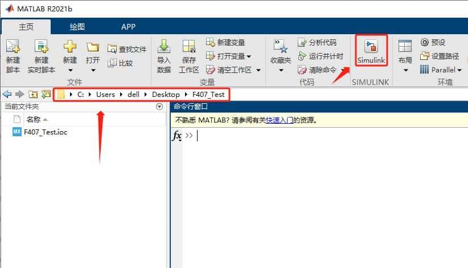The image size is (468, 268).
Task: Go forward with the right arrow
Action: click(x=20, y=95)
